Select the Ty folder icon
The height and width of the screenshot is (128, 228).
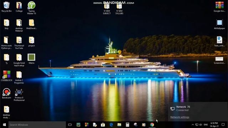(6, 59)
